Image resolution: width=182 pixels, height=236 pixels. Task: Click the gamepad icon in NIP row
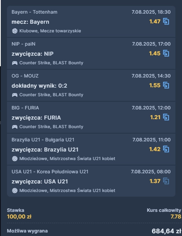(x=14, y=63)
